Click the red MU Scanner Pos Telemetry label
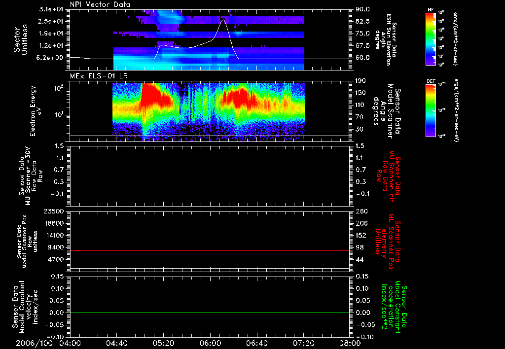This screenshot has width=505, height=349. click(389, 242)
